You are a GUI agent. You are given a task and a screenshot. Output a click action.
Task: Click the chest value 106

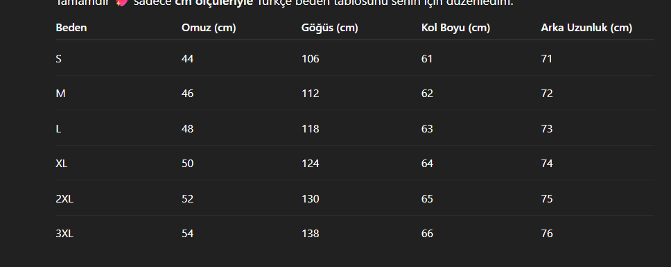tap(311, 59)
